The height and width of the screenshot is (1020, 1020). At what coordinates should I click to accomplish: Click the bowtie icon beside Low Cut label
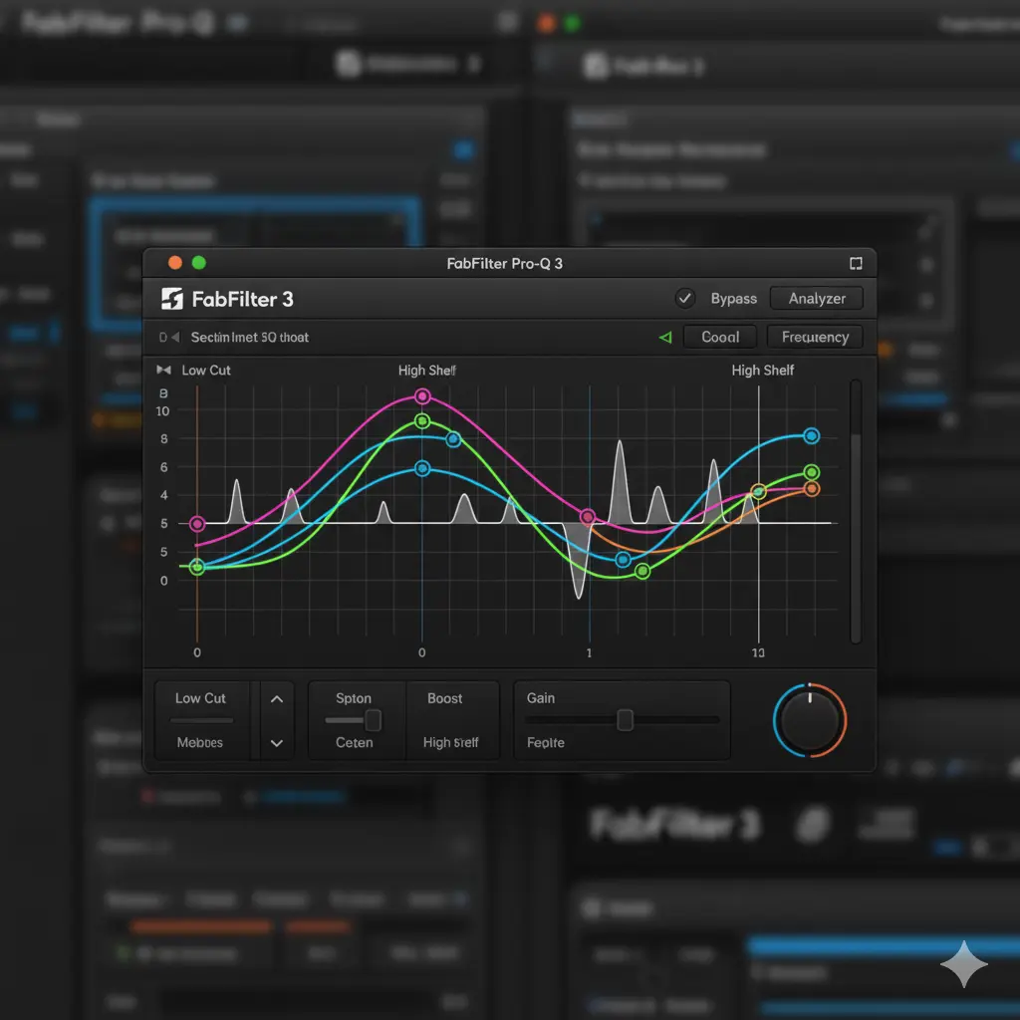tap(164, 371)
